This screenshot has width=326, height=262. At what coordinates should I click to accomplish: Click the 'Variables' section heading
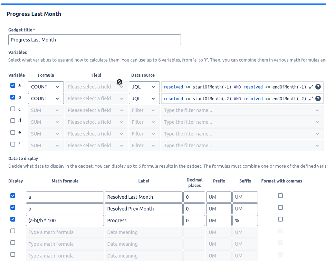[18, 52]
